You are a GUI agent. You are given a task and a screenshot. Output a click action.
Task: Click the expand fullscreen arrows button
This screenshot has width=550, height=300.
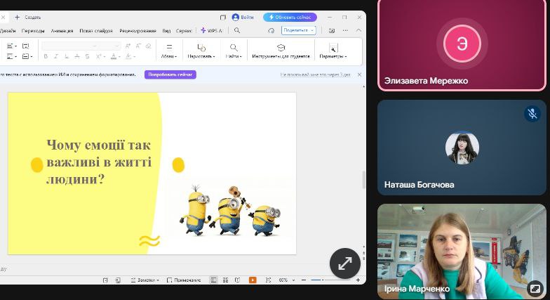tap(345, 263)
